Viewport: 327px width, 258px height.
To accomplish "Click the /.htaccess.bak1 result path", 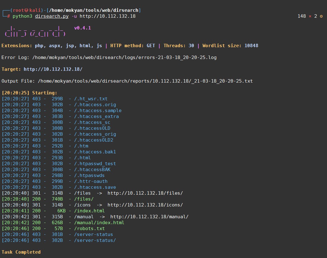I will tap(95, 152).
